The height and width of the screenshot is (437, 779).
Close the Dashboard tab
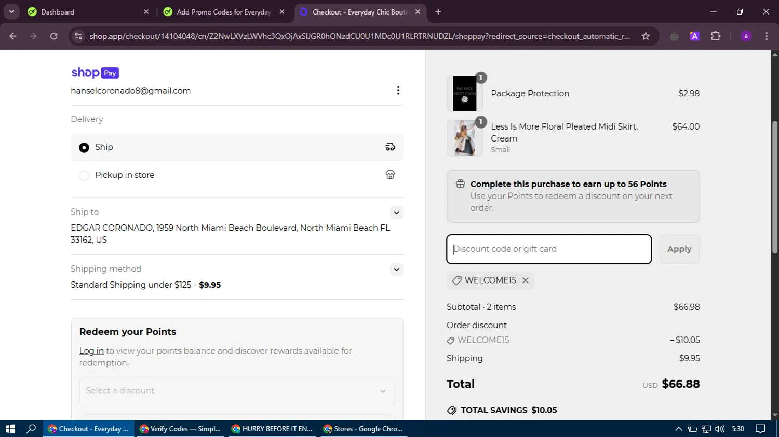(x=146, y=12)
